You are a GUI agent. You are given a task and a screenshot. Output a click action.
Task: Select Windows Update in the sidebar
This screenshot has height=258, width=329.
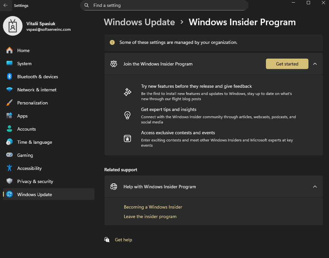pyautogui.click(x=48, y=194)
